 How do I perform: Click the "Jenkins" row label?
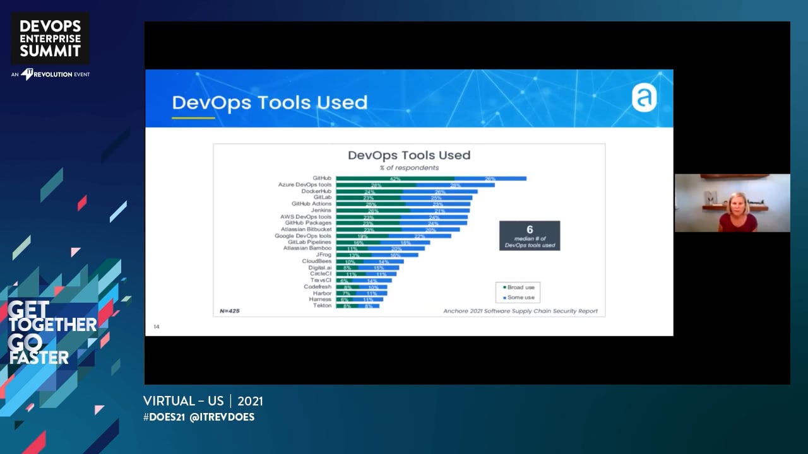tap(321, 210)
